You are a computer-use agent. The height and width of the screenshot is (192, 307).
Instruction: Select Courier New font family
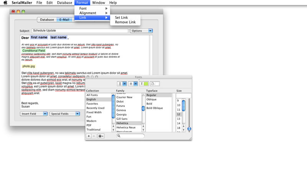coord(129,97)
